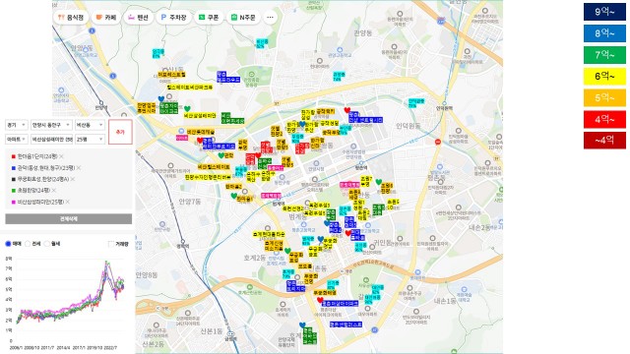Select the 주차장 parking category chip
This screenshot has height=354, width=630.
pos(173,18)
